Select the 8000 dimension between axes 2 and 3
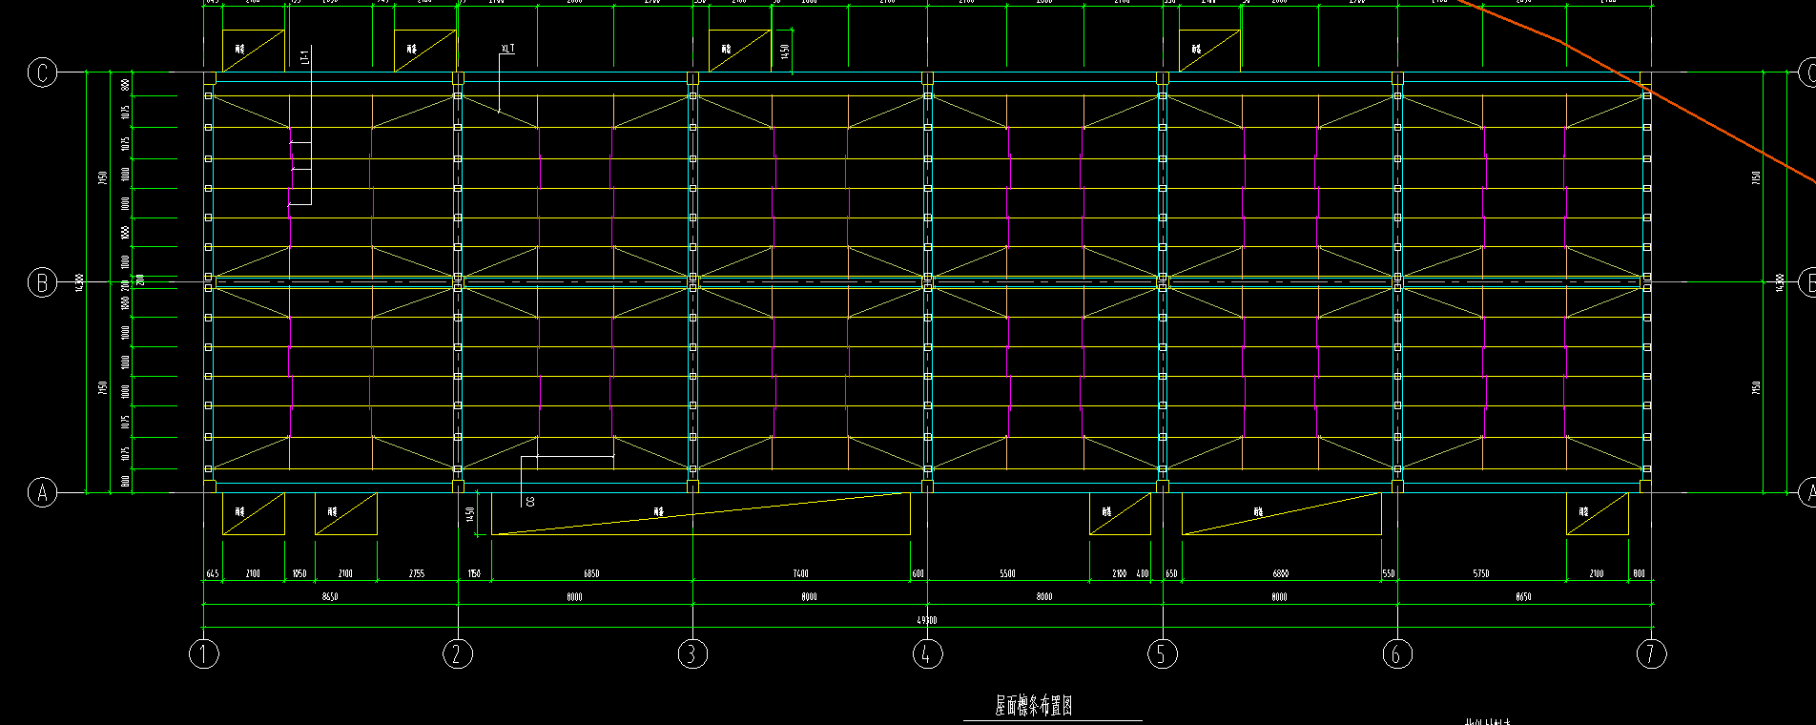 coord(574,597)
